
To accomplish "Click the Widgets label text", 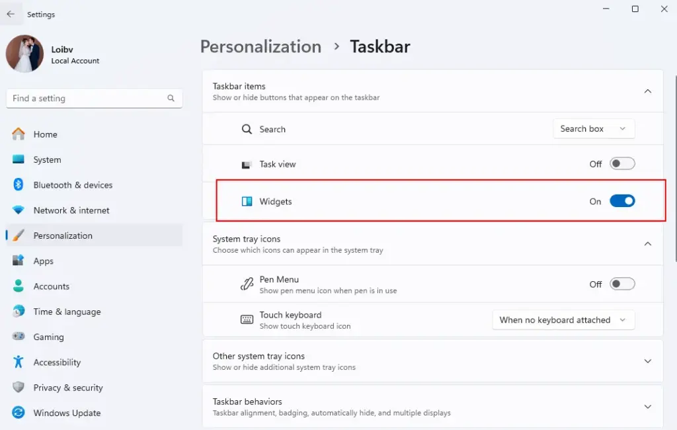I will pyautogui.click(x=276, y=201).
